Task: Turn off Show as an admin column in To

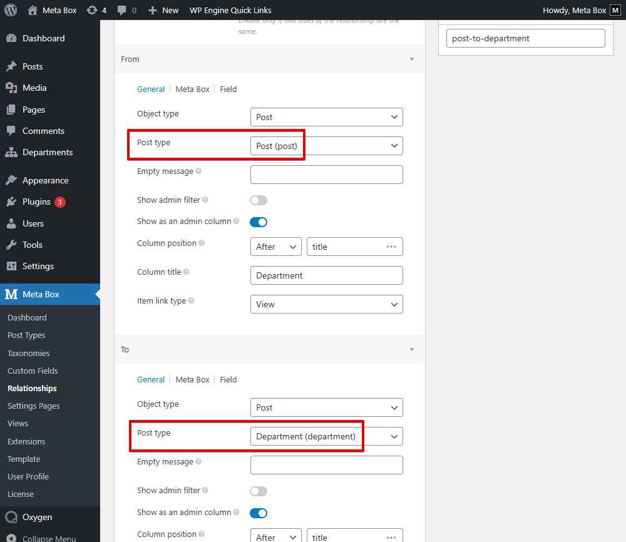Action: (259, 513)
